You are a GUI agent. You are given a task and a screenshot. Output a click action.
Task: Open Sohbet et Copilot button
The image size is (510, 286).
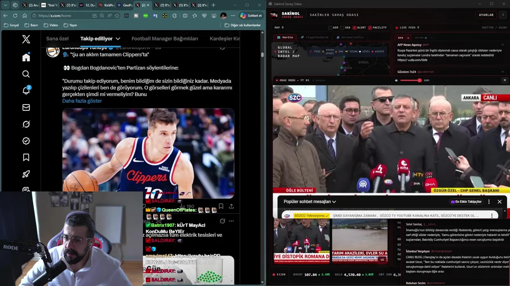coord(251,15)
